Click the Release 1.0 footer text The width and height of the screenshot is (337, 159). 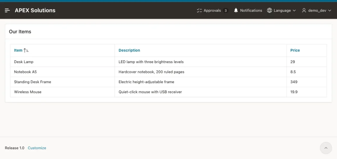point(14,148)
